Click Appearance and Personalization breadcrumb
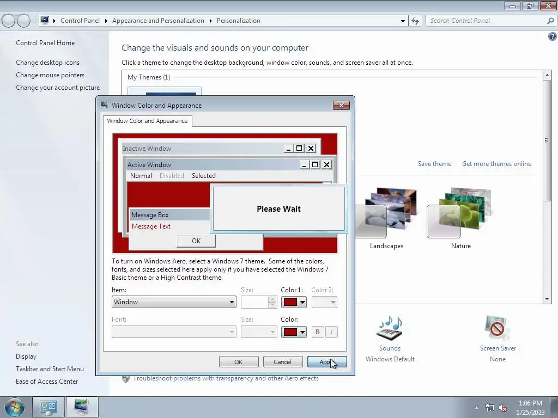The image size is (558, 418). click(158, 21)
